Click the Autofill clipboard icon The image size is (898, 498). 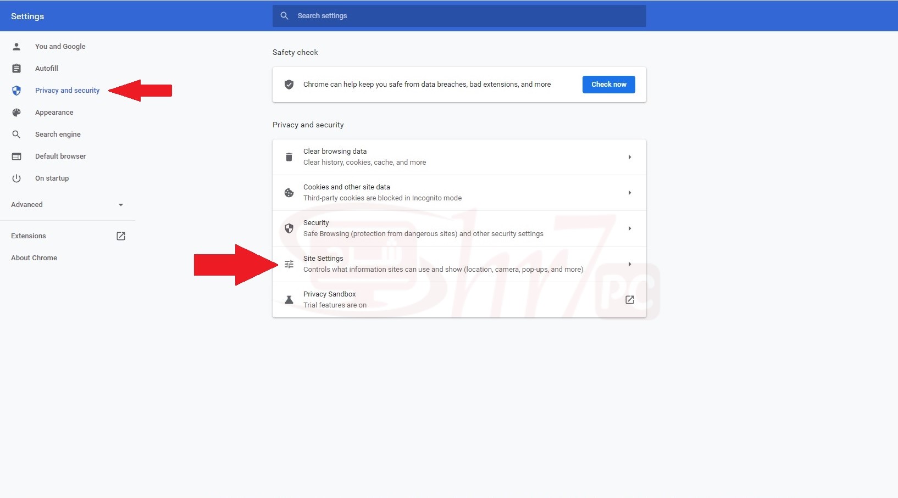[x=16, y=69]
